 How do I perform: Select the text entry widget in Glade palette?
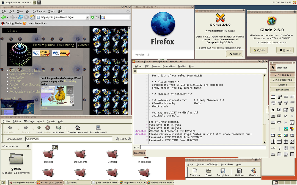pos(279,109)
